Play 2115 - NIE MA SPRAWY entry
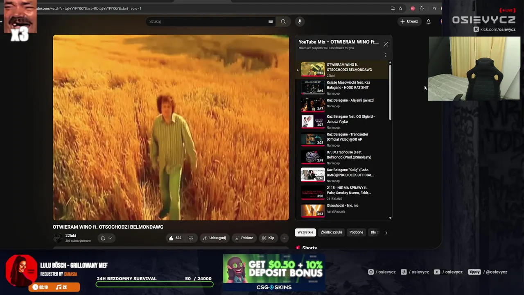This screenshot has height=295, width=524. click(x=342, y=193)
